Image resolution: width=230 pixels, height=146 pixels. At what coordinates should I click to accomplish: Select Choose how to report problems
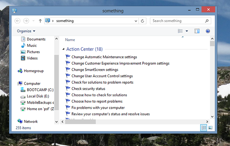97,101
